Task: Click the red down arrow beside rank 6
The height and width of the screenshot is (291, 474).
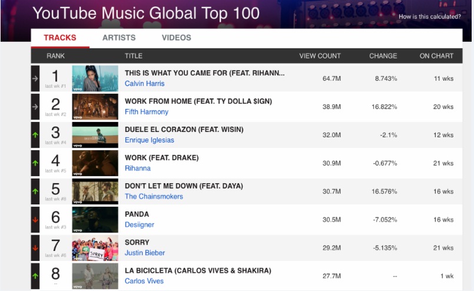Action: click(35, 220)
